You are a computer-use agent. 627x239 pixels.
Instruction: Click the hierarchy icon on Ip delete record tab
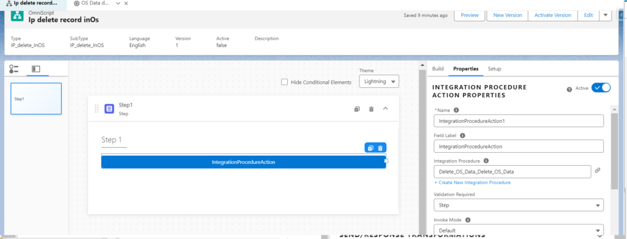click(9, 3)
